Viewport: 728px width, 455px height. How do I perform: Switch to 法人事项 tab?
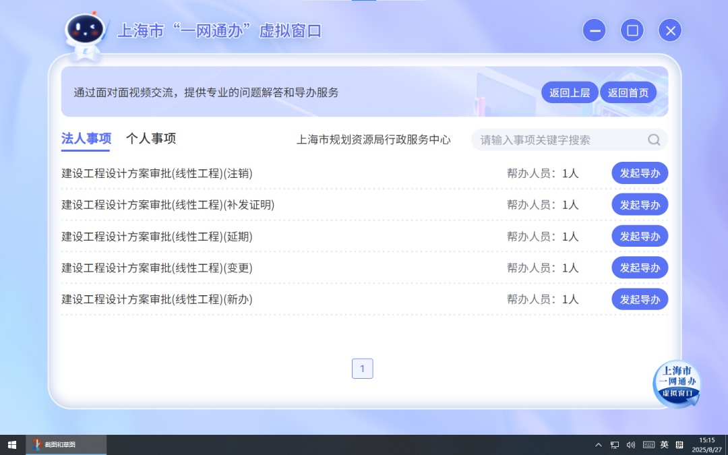coord(86,139)
